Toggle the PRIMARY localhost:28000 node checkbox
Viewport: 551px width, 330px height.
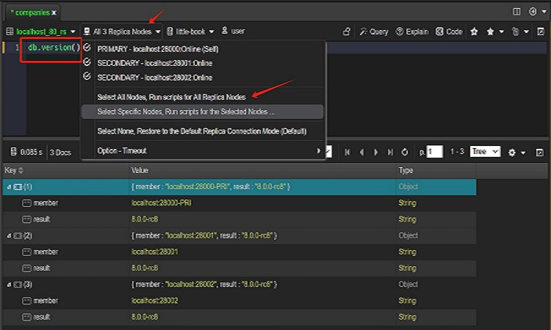(87, 48)
